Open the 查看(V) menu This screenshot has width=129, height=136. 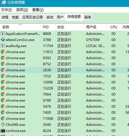38,10
